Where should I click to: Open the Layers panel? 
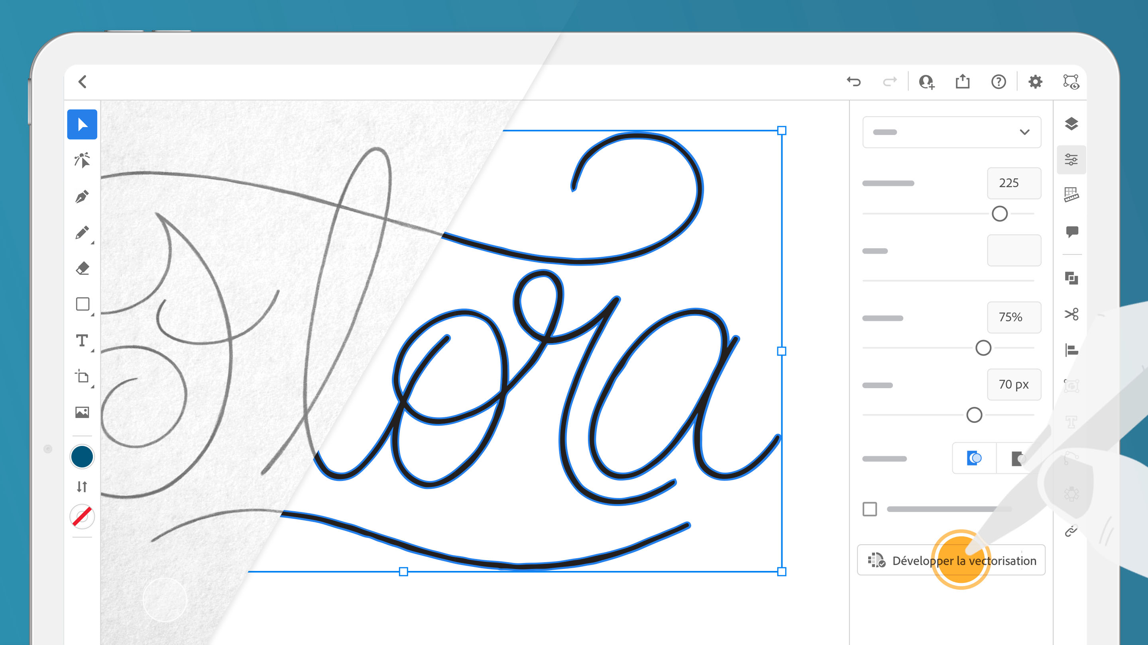click(1072, 124)
